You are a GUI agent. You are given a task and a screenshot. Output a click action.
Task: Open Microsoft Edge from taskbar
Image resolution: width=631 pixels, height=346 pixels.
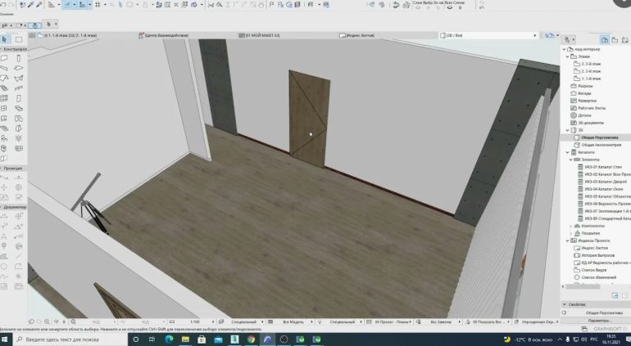coord(169,339)
